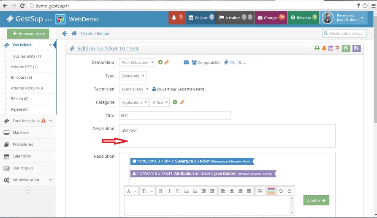Collapse the sidebar with the double chevron

[x=28, y=190]
